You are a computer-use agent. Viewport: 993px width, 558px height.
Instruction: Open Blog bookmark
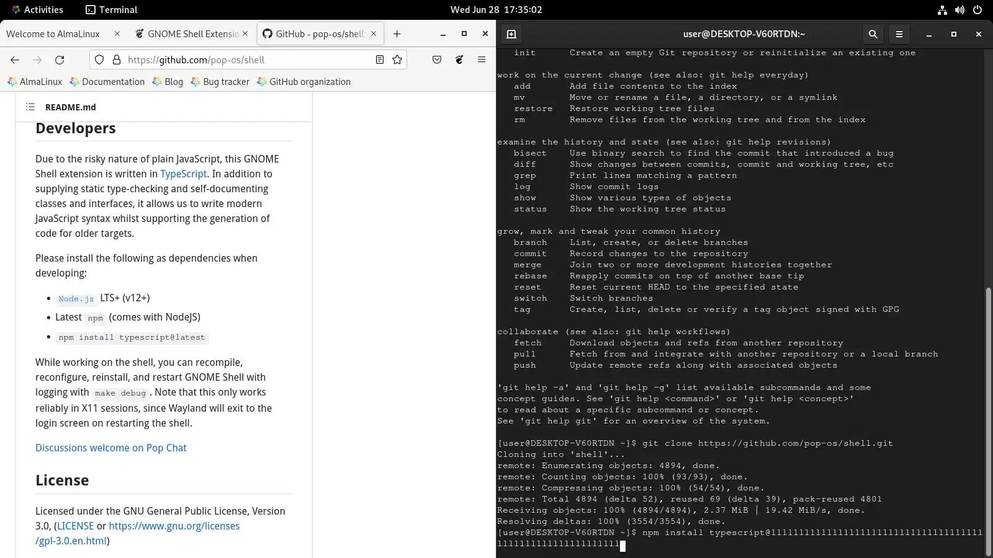click(x=168, y=82)
